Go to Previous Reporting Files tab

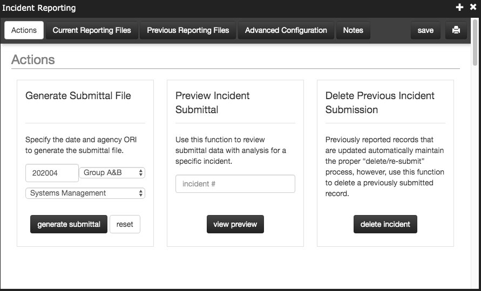(x=188, y=30)
